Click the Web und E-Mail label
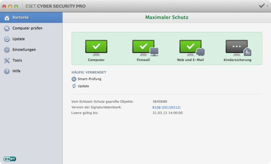271x164 pixels. [190, 60]
